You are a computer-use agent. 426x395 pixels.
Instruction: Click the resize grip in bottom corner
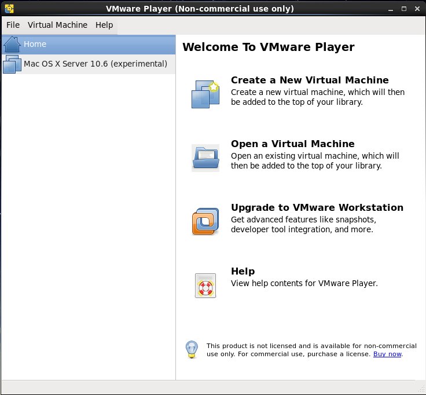[421, 389]
